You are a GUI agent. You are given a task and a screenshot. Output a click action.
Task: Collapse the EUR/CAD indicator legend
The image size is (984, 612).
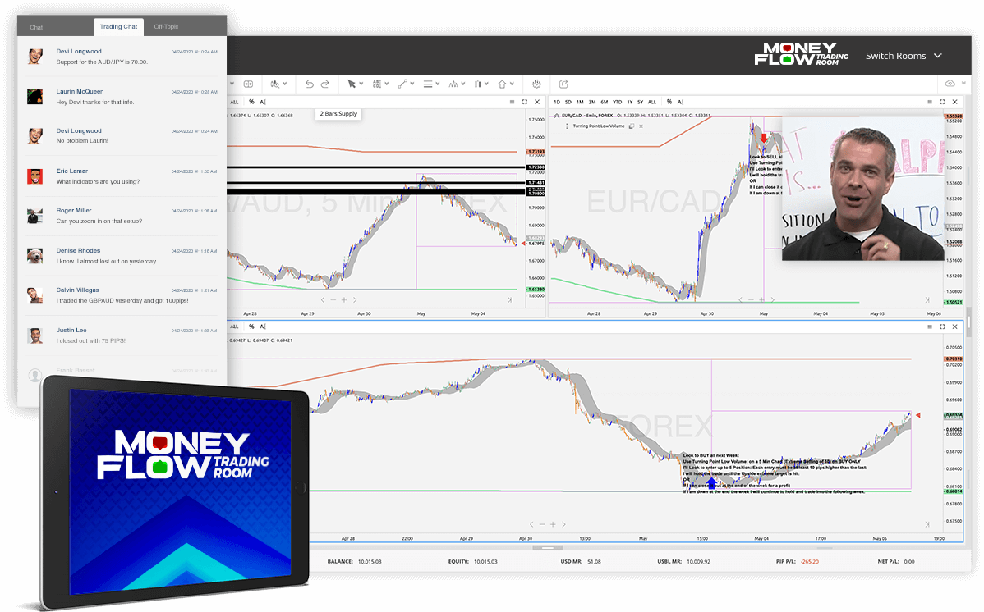coord(556,116)
